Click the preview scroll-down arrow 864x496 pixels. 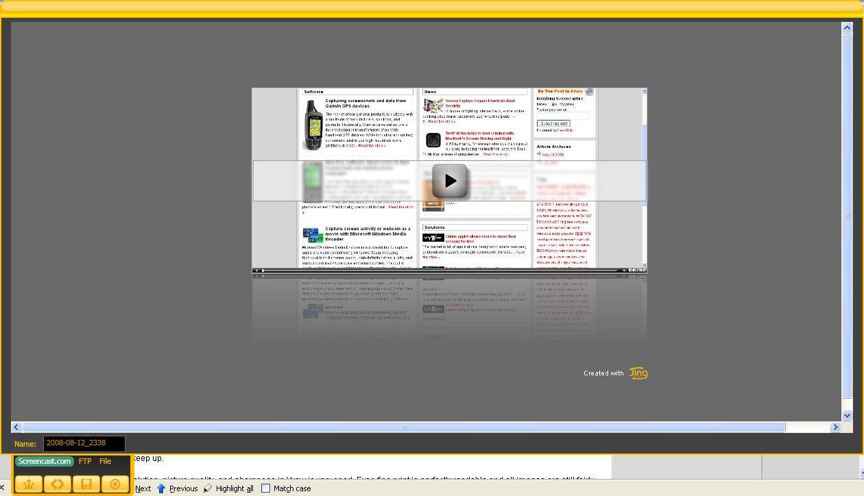(847, 415)
